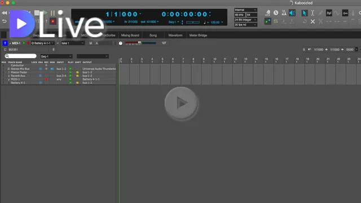Click the blue T button in the info bar
This screenshot has width=361, height=203.
pos(5,43)
